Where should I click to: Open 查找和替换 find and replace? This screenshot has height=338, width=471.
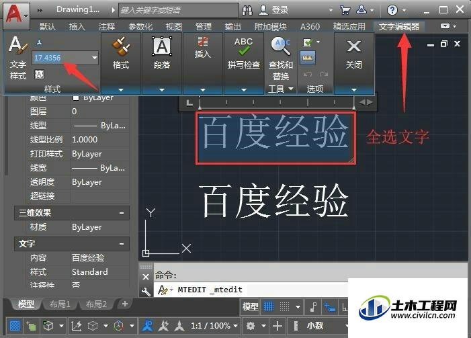281,58
